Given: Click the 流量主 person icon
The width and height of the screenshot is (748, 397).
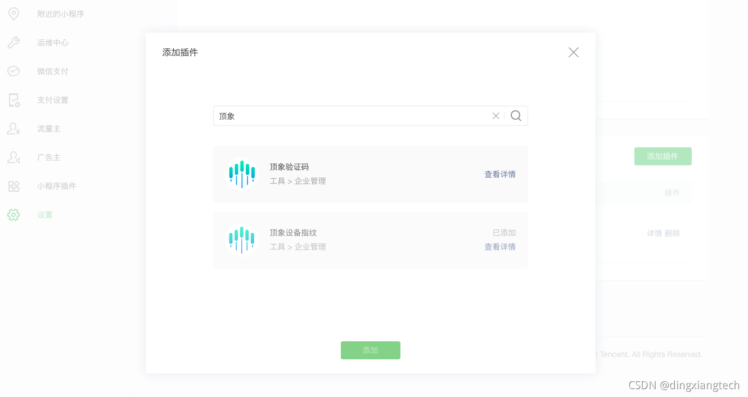Looking at the screenshot, I should 13,129.
